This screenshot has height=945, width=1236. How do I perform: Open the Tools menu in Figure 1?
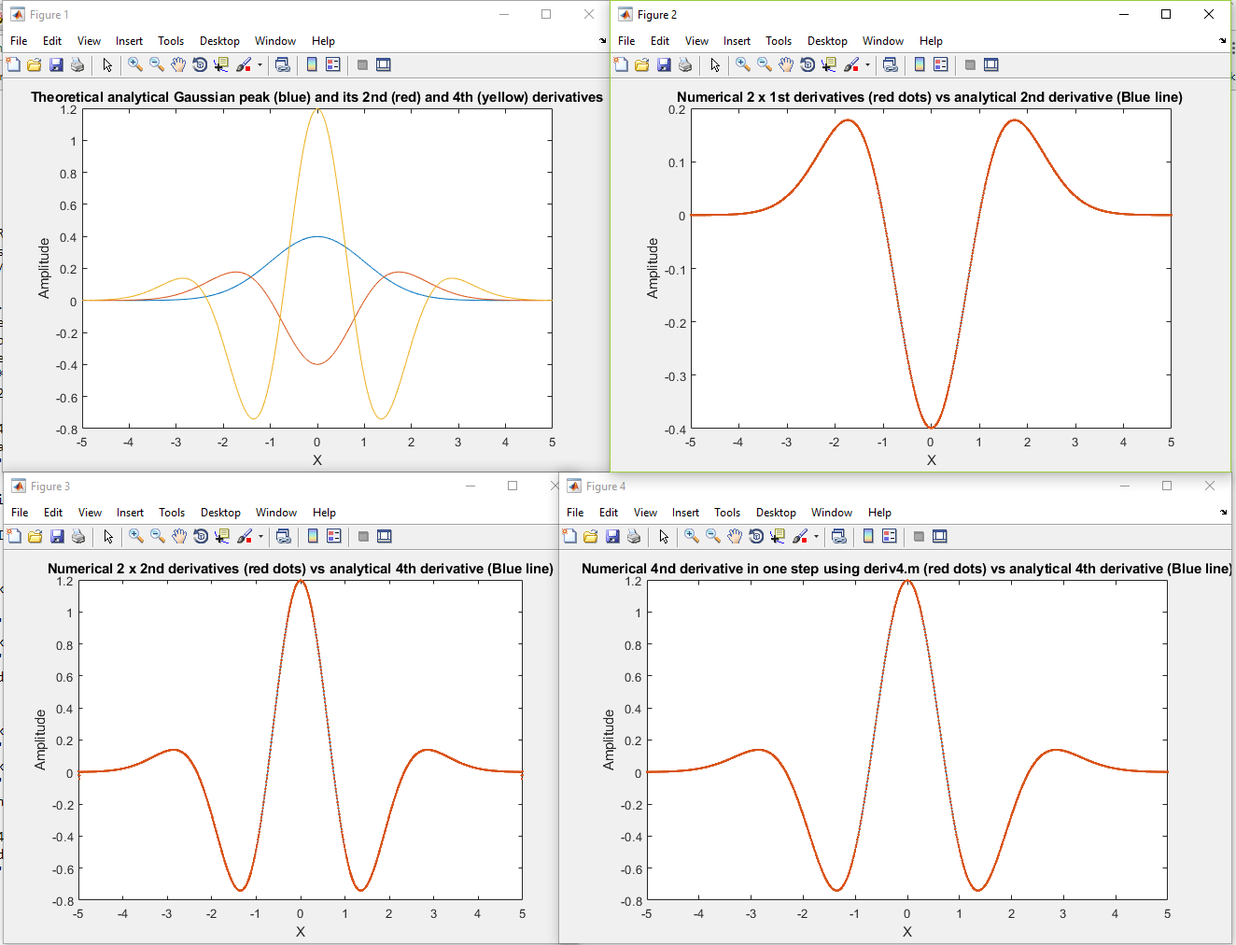click(x=171, y=41)
